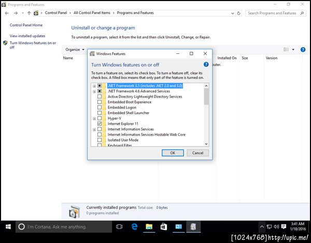Viewport: 311px width, 243px height.
Task: Click the Cortana Ask me anything box
Action: [64, 226]
